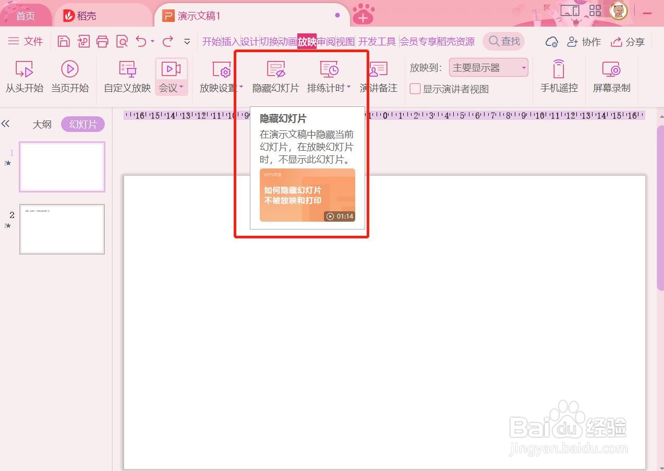Switch to the 设计 ribbon tab
Viewport: 664px width, 471px height.
pyautogui.click(x=250, y=42)
